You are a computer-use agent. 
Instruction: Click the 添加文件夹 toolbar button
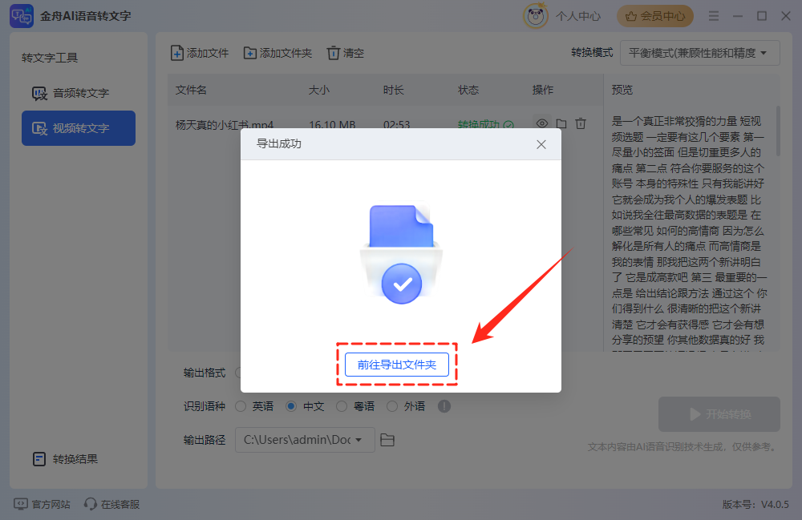(x=277, y=53)
